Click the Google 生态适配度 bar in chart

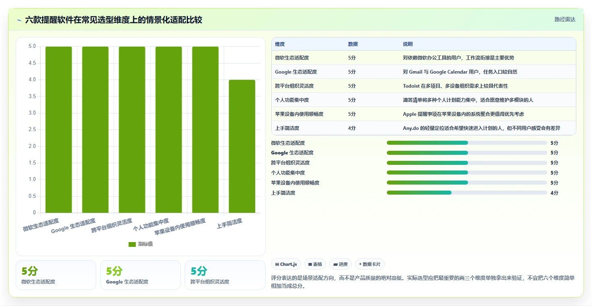click(x=95, y=129)
